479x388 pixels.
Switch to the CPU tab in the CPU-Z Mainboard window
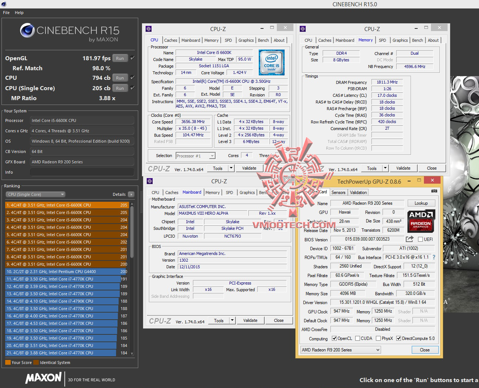[x=156, y=193]
